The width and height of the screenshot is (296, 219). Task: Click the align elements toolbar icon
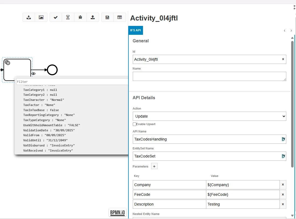(68, 17)
